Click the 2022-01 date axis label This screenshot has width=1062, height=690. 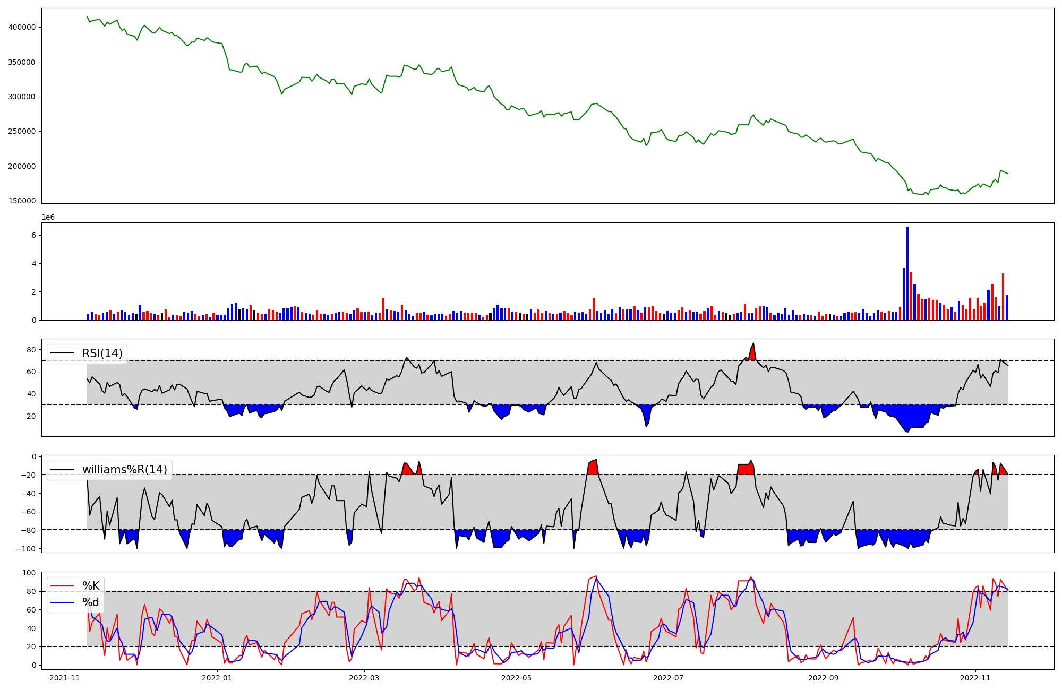(217, 678)
